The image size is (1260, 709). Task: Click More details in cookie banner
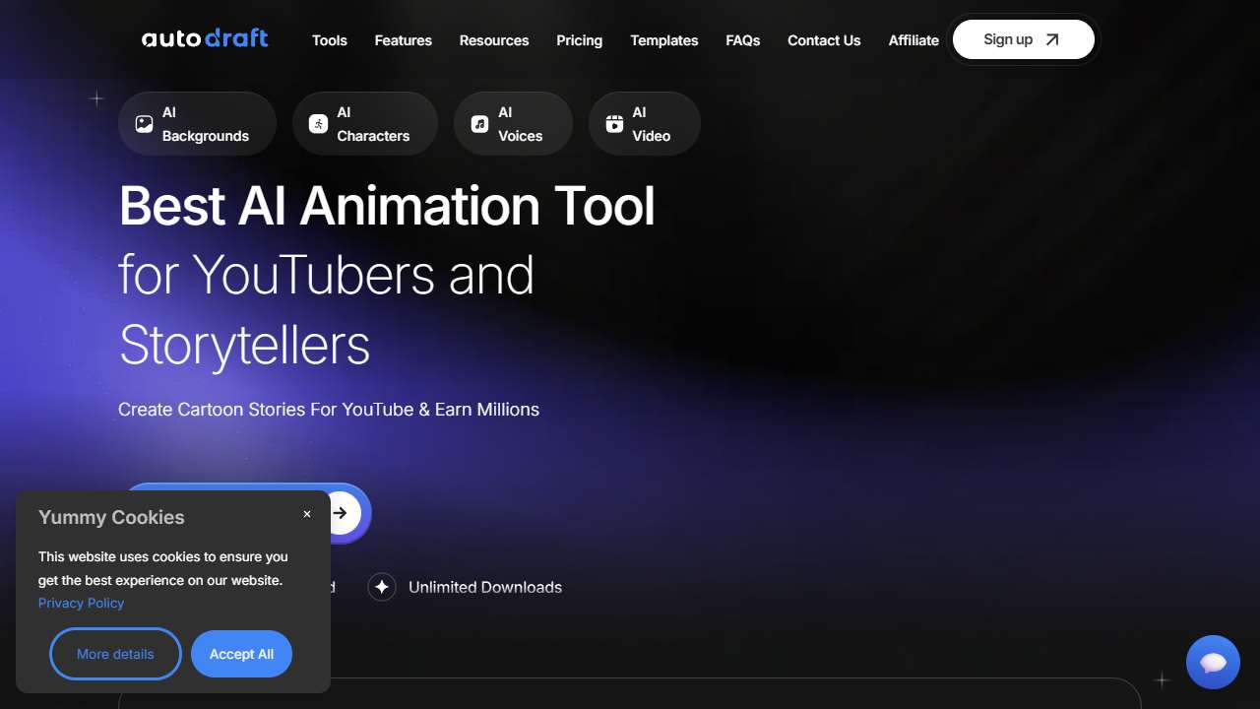pos(115,654)
